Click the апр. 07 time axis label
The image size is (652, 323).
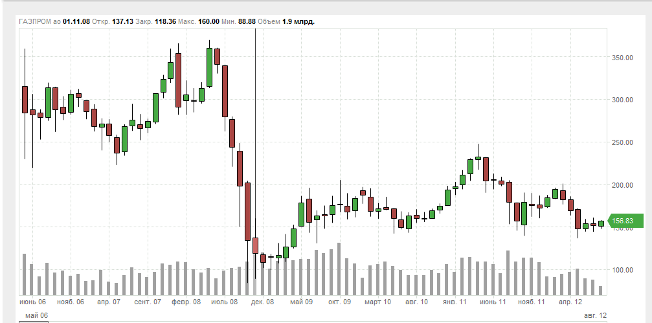109,302
